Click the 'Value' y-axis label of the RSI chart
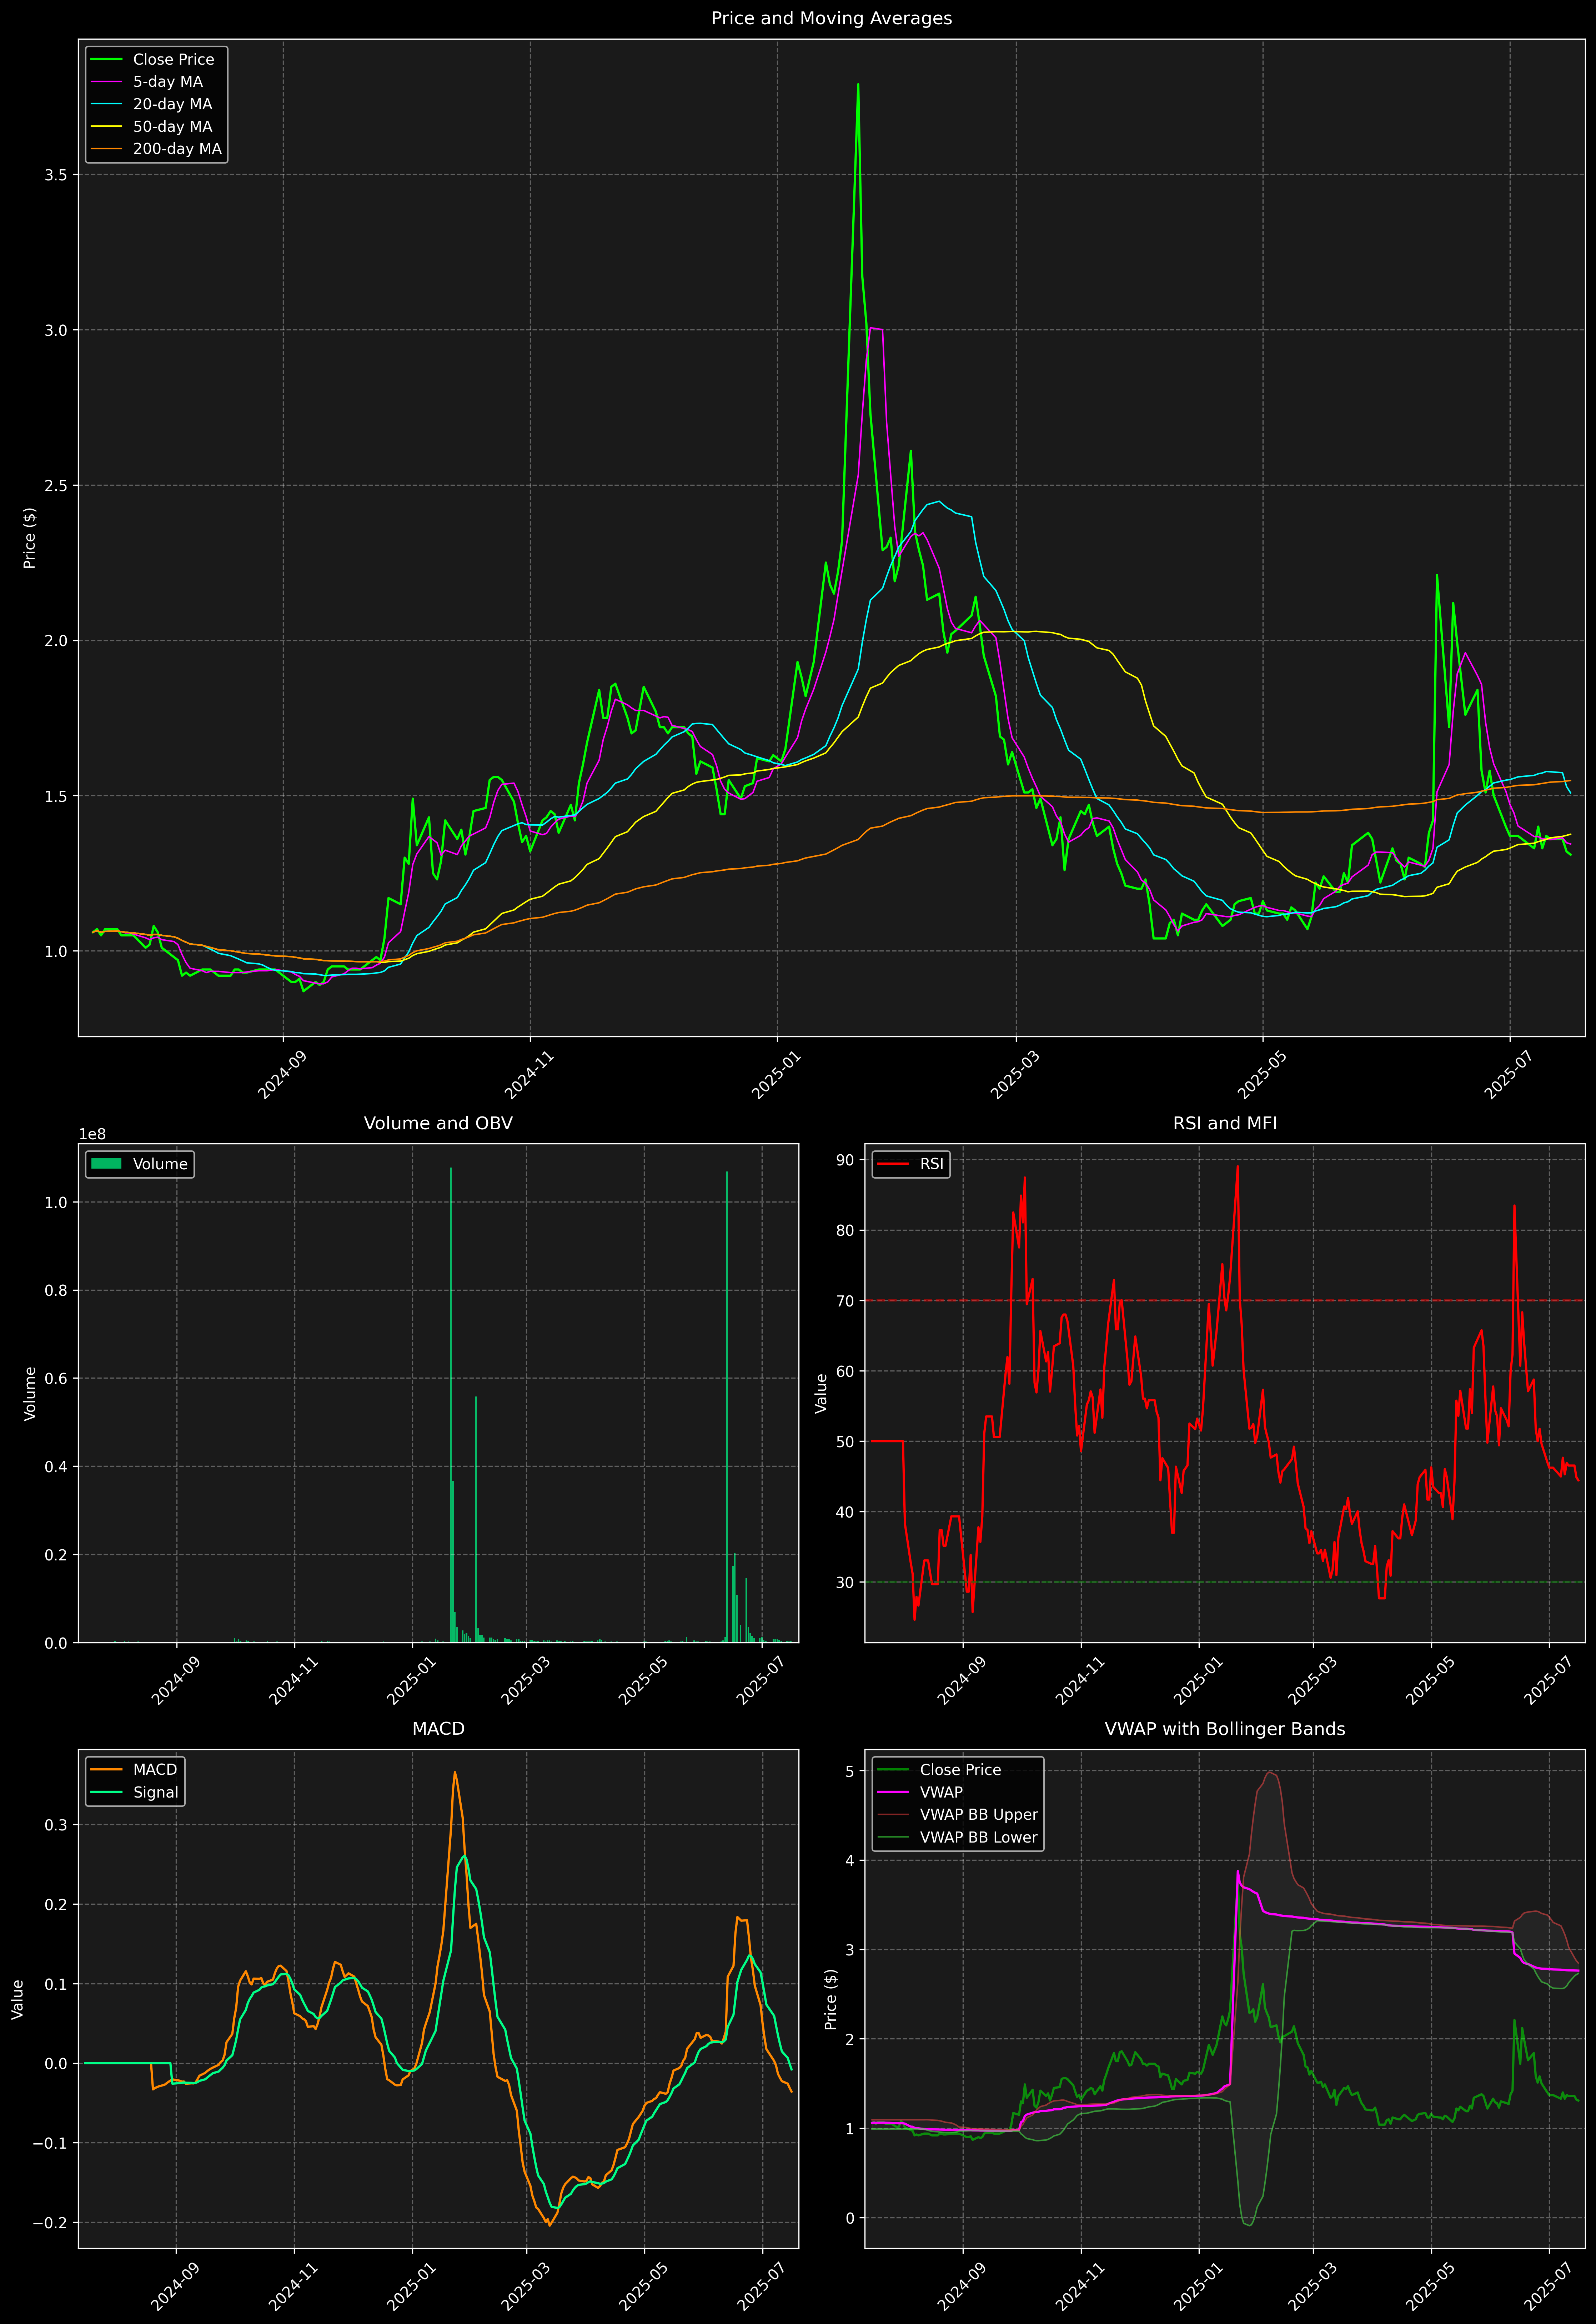 click(x=822, y=1393)
